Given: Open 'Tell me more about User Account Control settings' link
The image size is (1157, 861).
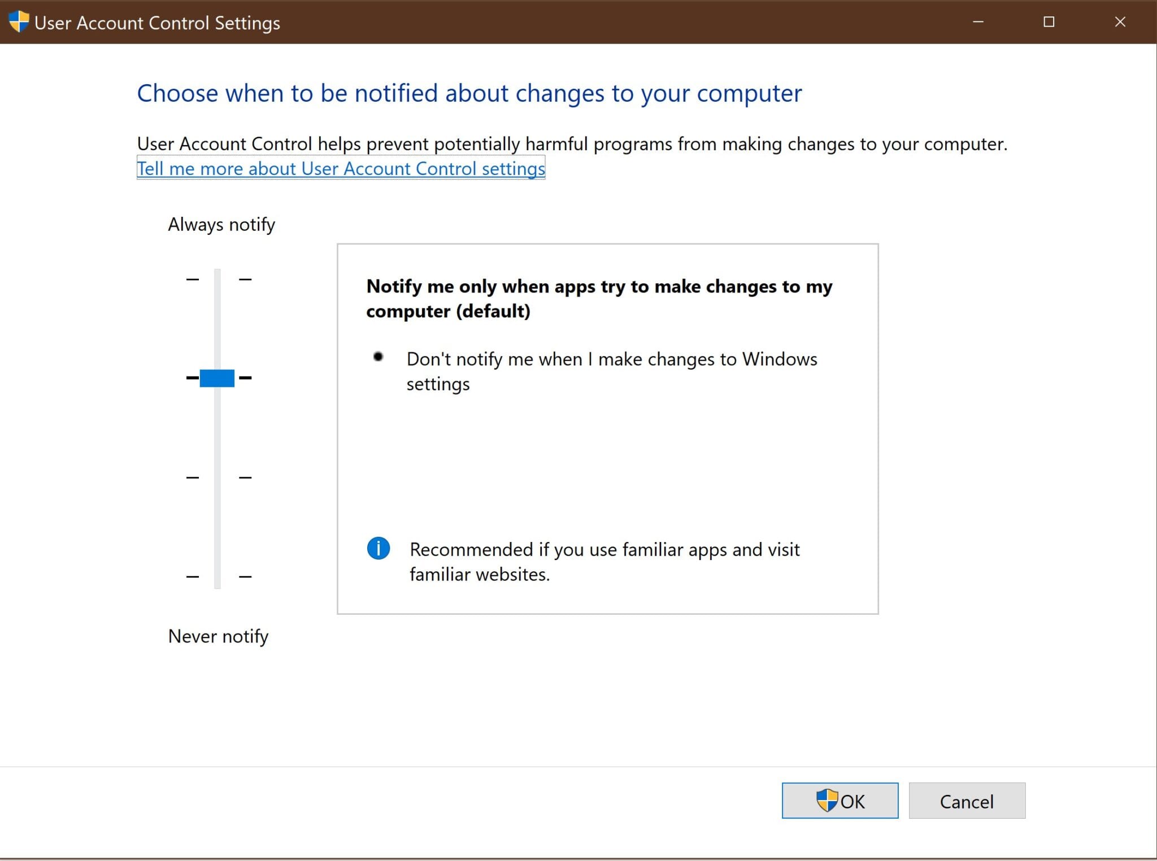Looking at the screenshot, I should click(x=341, y=168).
